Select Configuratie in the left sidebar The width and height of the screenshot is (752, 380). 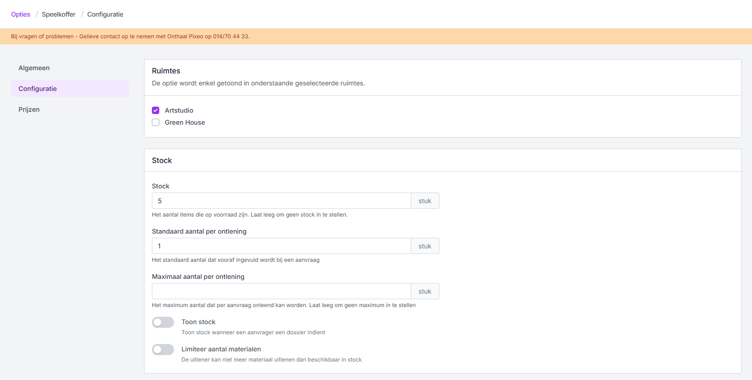point(38,89)
